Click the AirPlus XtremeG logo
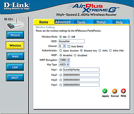The width and height of the screenshot is (134, 114). (94, 8)
